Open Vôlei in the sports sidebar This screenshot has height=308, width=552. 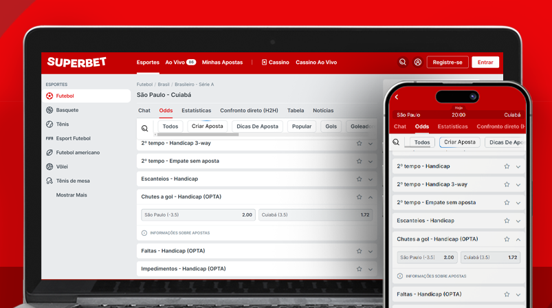(62, 167)
